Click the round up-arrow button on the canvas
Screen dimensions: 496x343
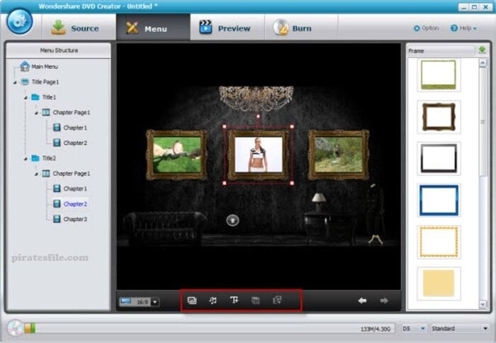click(233, 220)
